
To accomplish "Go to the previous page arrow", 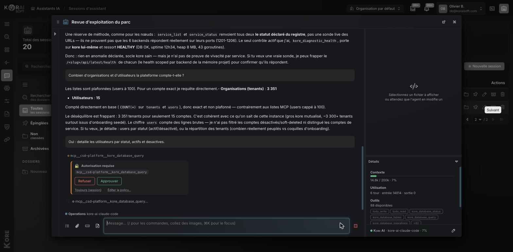I will pos(467,119).
